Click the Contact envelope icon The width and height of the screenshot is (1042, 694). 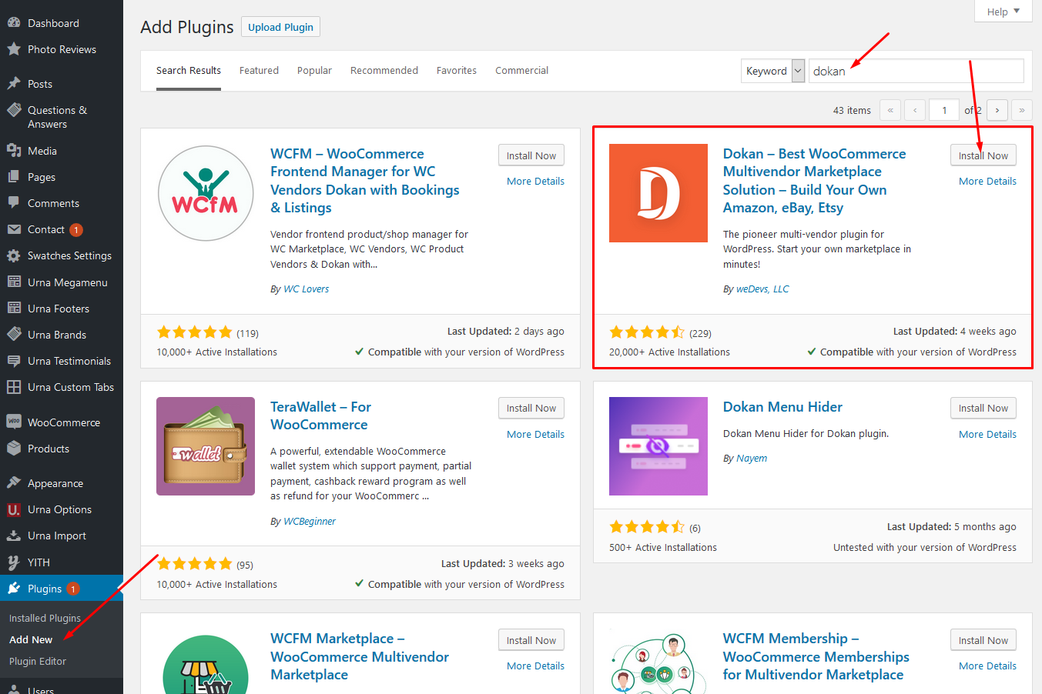[x=14, y=229]
